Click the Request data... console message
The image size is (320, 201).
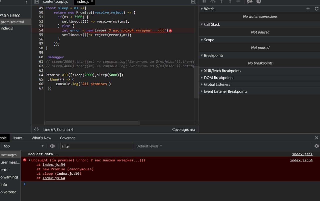click(x=43, y=154)
